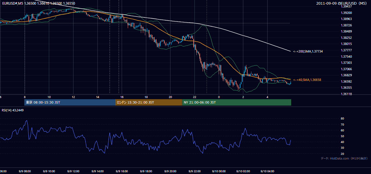This screenshot has width=371, height=174.
Task: Click hour label 10 under the price chart
Action: 49,97
